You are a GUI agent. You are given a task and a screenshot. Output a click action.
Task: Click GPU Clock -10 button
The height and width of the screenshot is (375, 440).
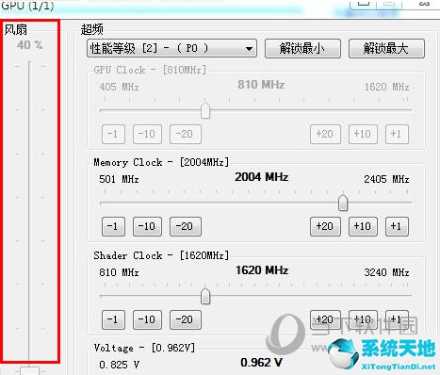click(x=147, y=134)
